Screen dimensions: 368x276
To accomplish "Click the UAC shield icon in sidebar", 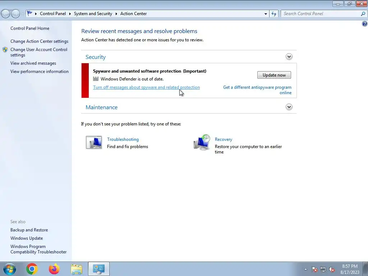I will tap(5, 50).
